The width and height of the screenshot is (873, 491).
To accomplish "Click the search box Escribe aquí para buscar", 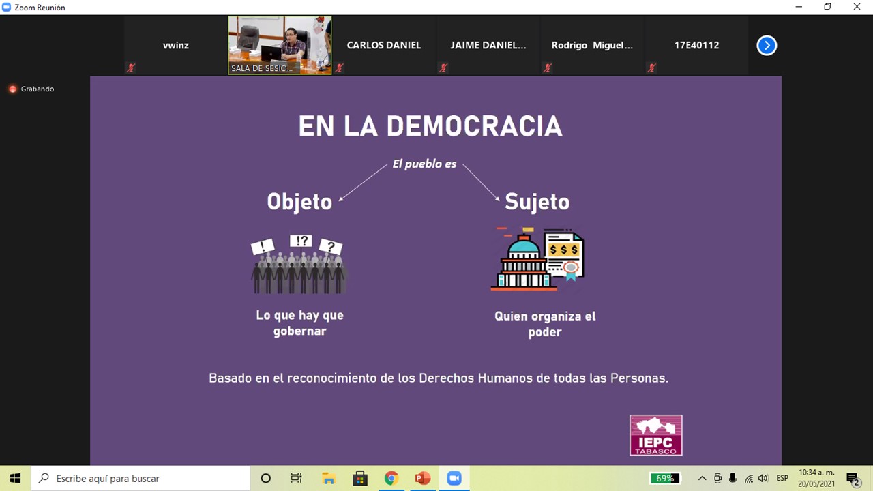I will pos(140,478).
